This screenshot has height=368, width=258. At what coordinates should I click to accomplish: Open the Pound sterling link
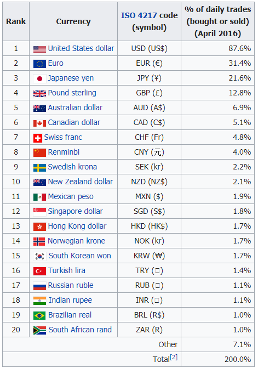[72, 93]
